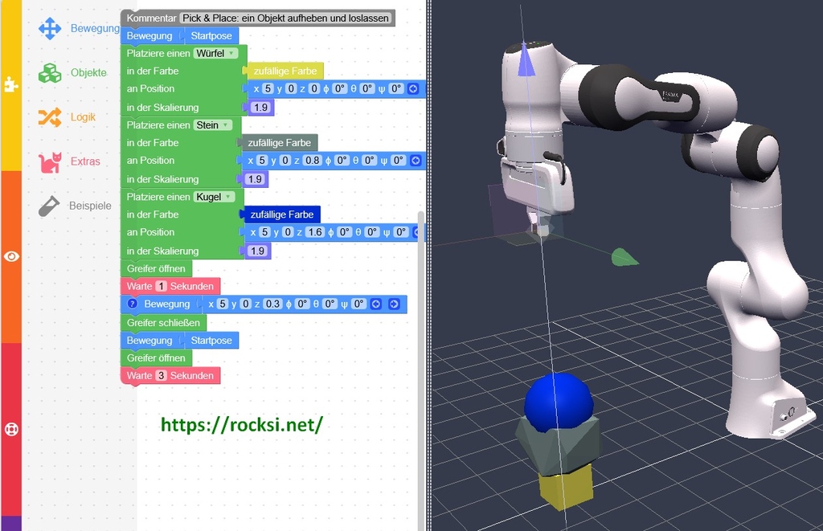Click the gray zufällige Farbe block
Image resolution: width=823 pixels, height=531 pixels.
pyautogui.click(x=279, y=143)
